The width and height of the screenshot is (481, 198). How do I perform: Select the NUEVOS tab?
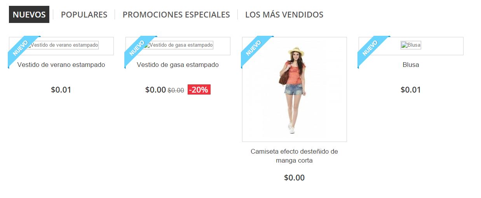[x=29, y=14]
